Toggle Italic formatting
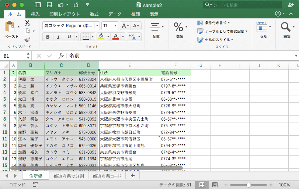The width and height of the screenshot is (299, 189). click(x=59, y=37)
